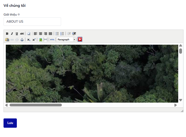Click the Giới thiệu info icon

(x=19, y=15)
